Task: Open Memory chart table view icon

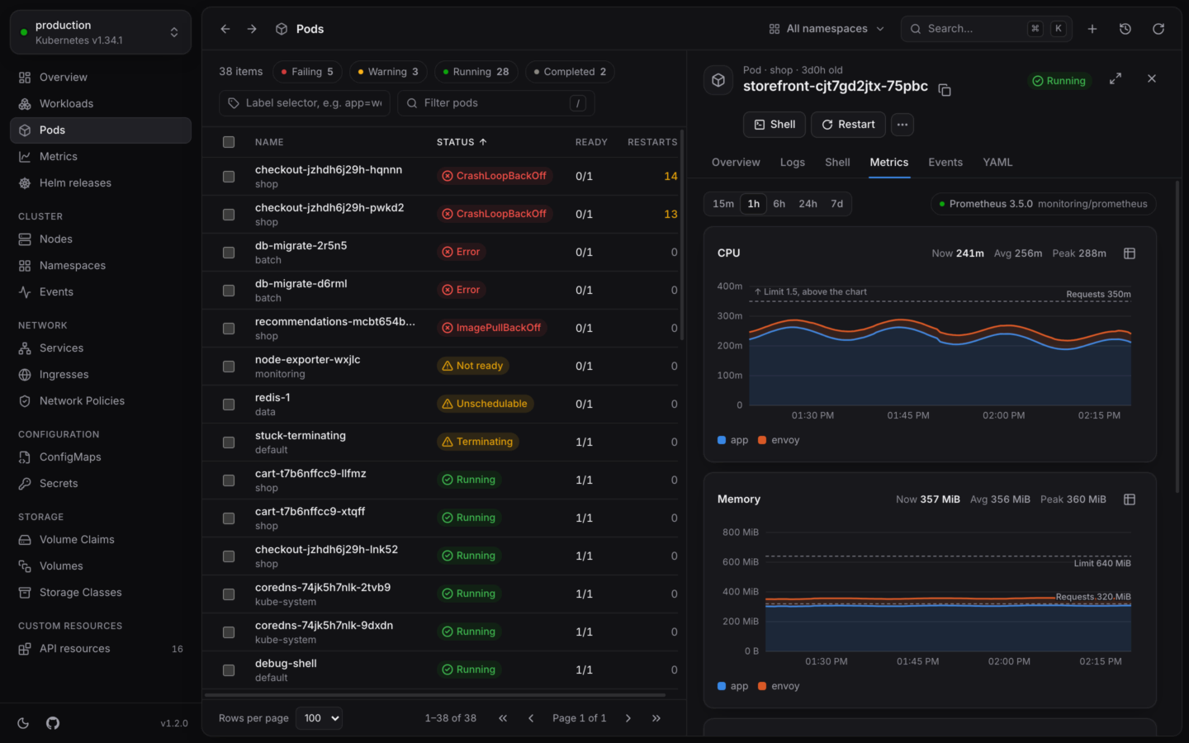Action: click(x=1130, y=499)
